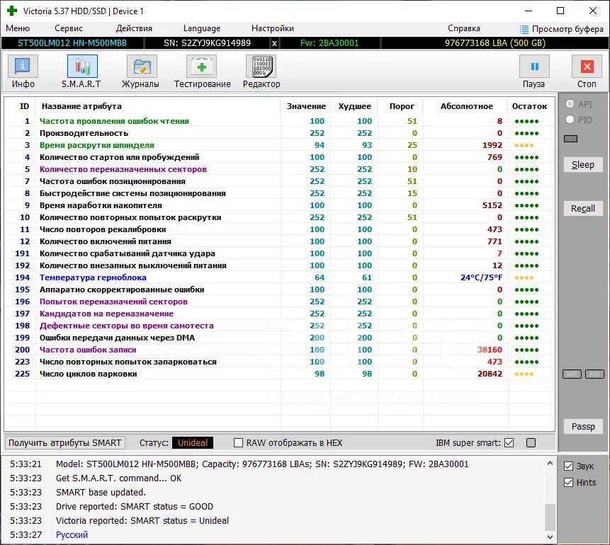Click the Recall button

(x=583, y=208)
